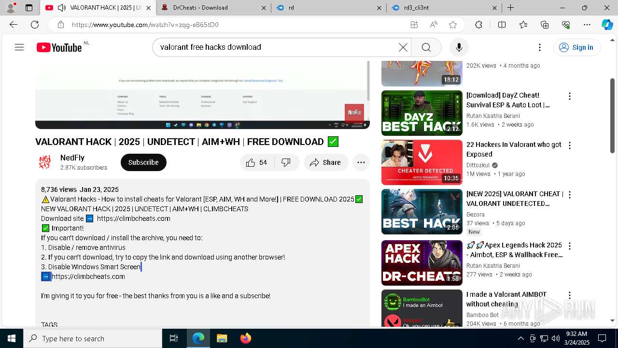Image resolution: width=618 pixels, height=348 pixels.
Task: Open File Explorer from the taskbar
Action: pos(222,338)
